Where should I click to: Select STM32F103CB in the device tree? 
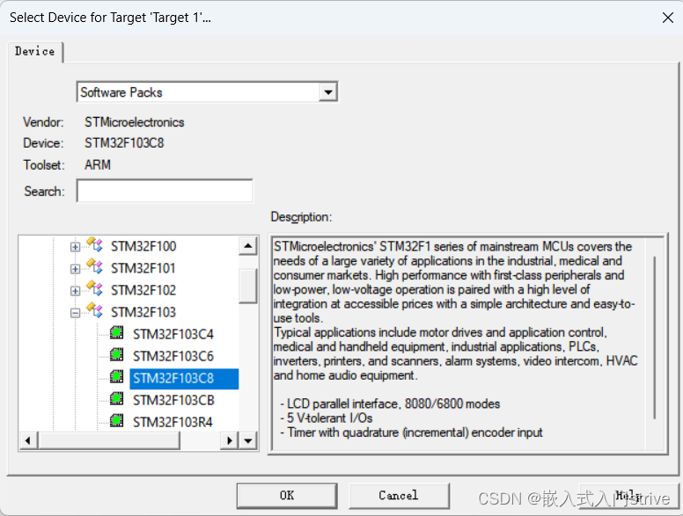pos(173,400)
